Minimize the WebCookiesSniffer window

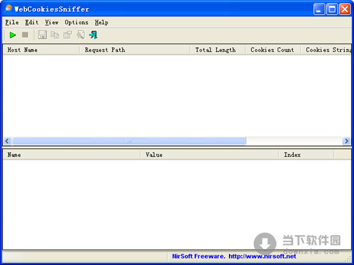(319, 9)
